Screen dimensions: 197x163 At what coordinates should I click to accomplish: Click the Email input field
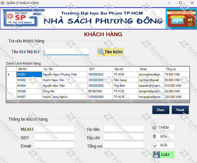55,145
